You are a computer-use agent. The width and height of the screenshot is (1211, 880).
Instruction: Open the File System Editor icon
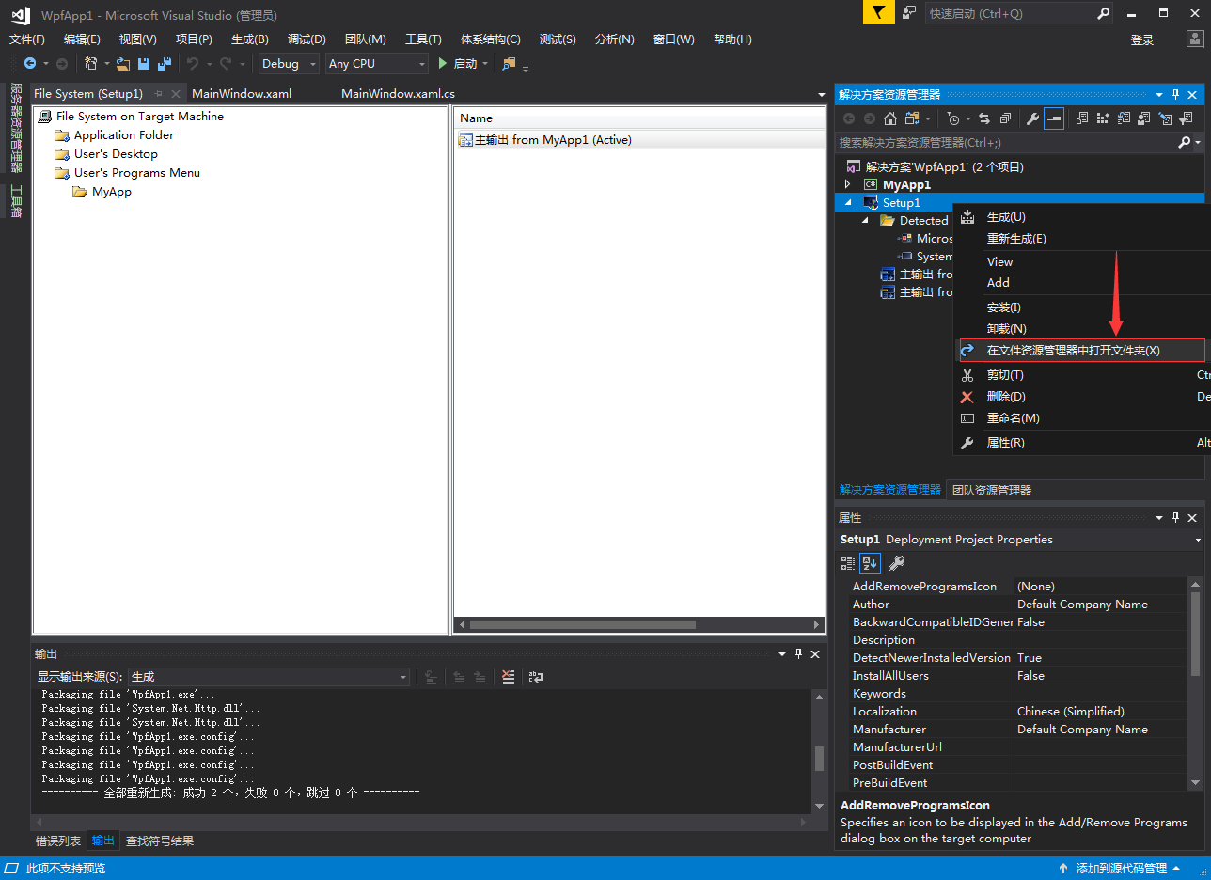(1081, 118)
